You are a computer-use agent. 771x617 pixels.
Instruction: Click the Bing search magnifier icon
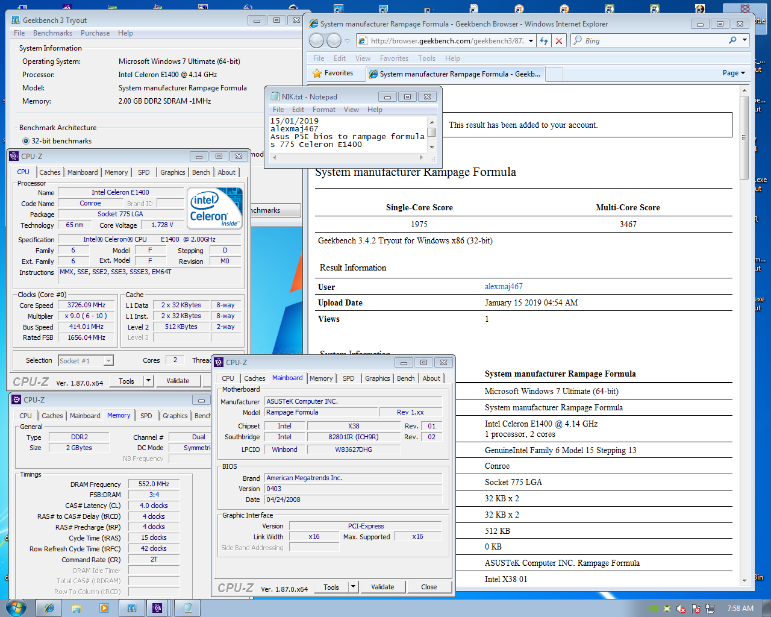click(x=732, y=40)
